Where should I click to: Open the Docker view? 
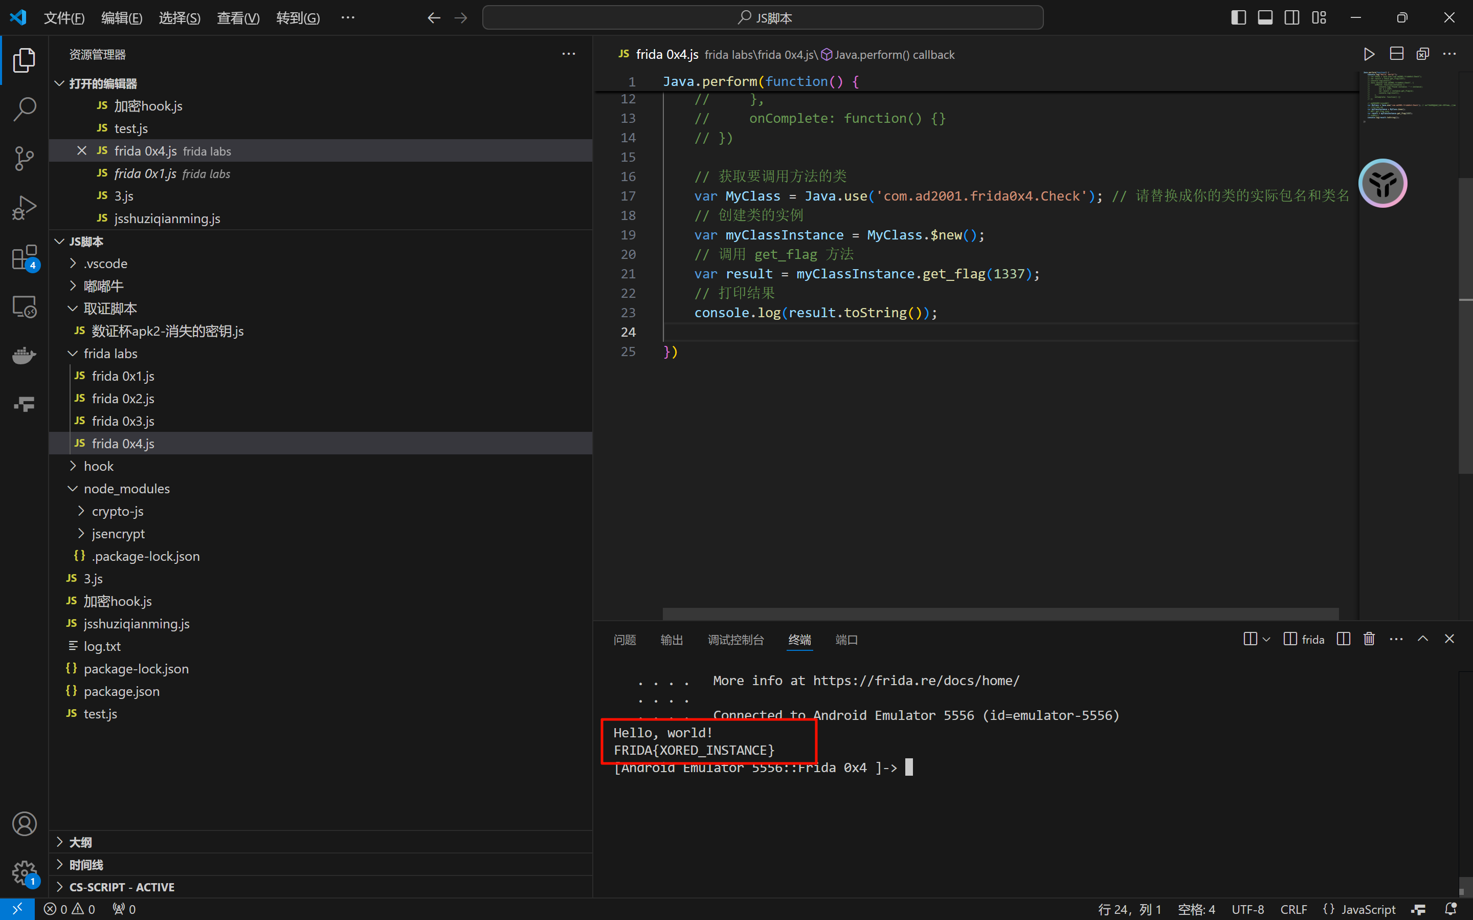pyautogui.click(x=25, y=355)
